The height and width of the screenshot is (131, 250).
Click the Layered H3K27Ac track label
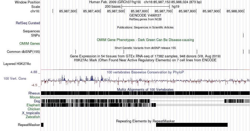[17, 64]
